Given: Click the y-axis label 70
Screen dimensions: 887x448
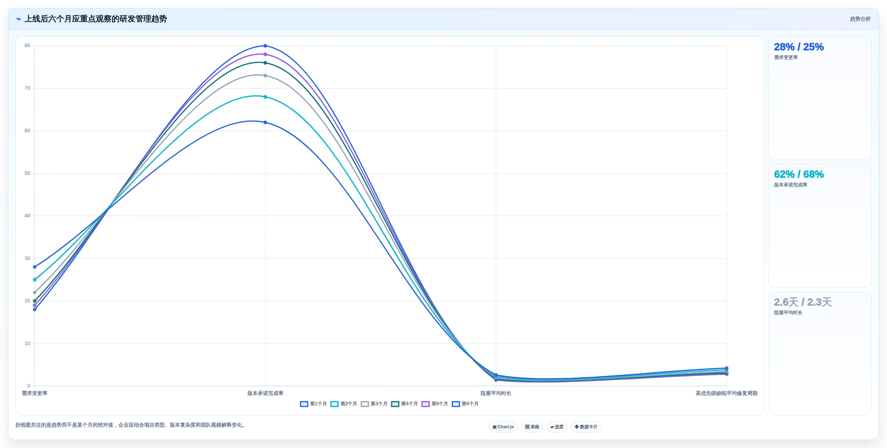Looking at the screenshot, I should click(x=27, y=88).
